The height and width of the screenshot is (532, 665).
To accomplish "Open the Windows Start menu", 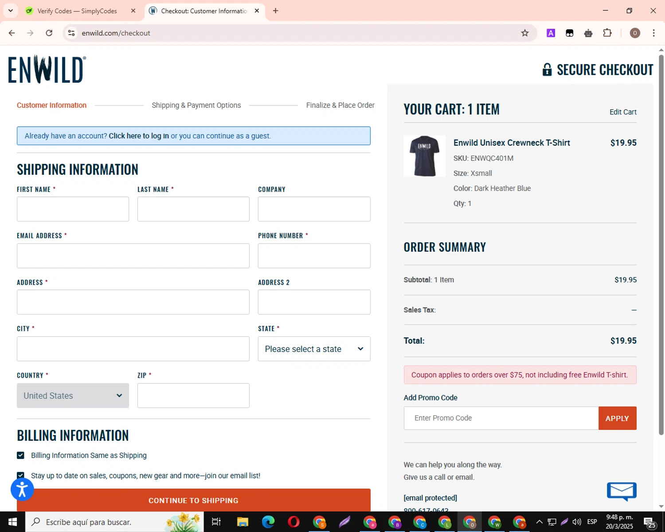I will tap(12, 522).
